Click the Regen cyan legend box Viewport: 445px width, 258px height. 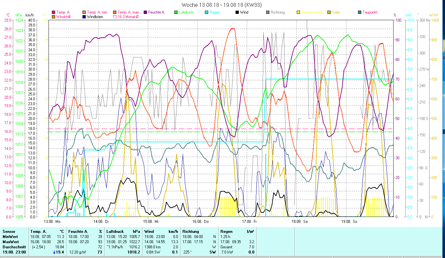(206, 12)
